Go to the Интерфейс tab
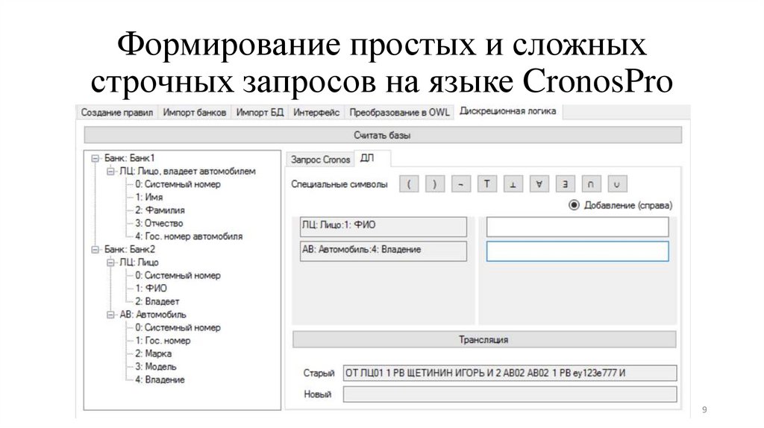Viewport: 764px width, 428px height. point(316,113)
